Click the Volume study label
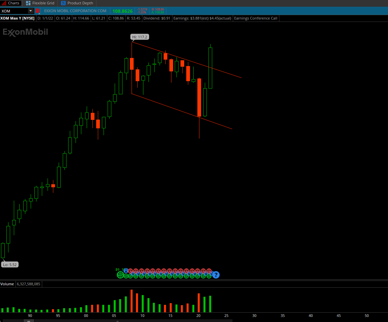The width and height of the screenshot is (388, 322). point(7,284)
